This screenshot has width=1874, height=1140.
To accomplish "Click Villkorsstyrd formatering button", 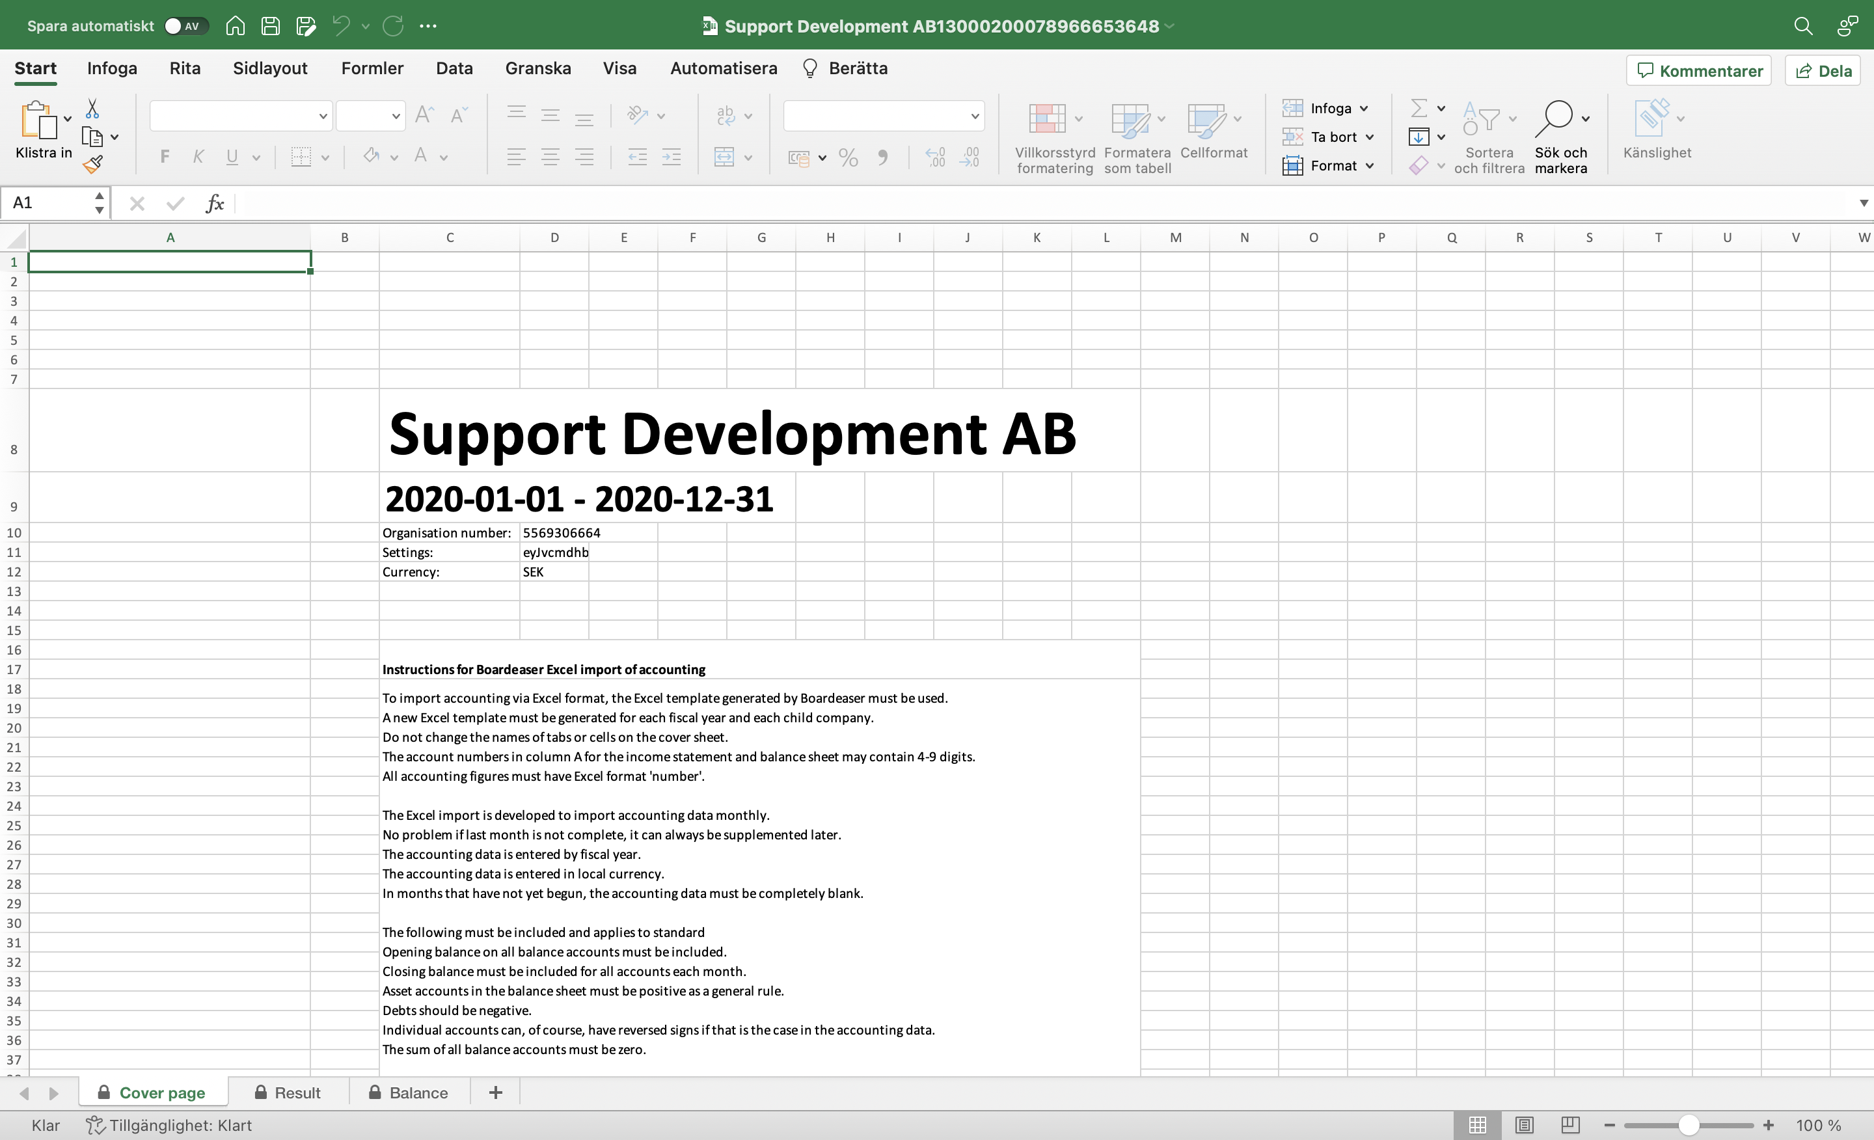I will pos(1055,139).
